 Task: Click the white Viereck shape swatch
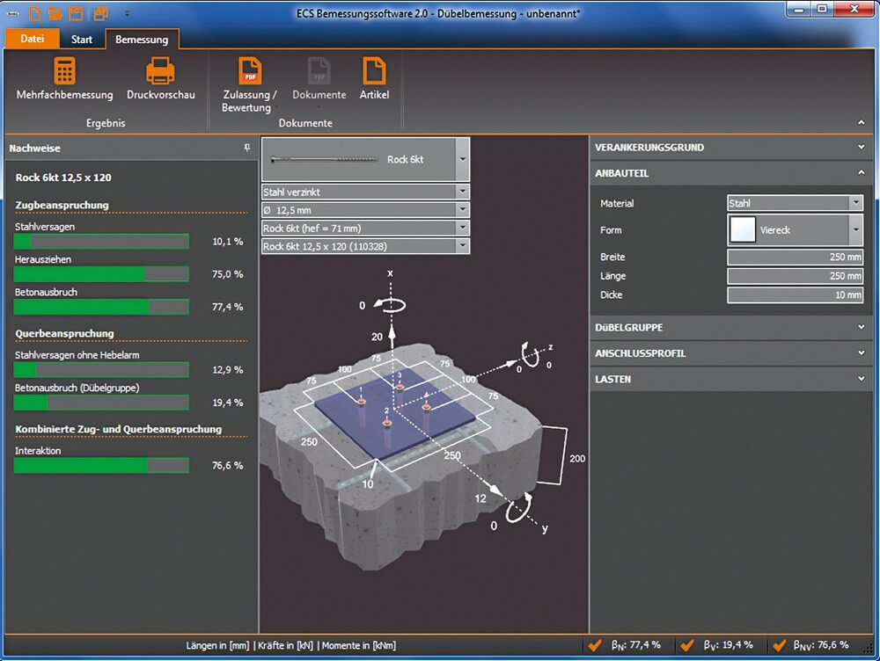tap(743, 230)
